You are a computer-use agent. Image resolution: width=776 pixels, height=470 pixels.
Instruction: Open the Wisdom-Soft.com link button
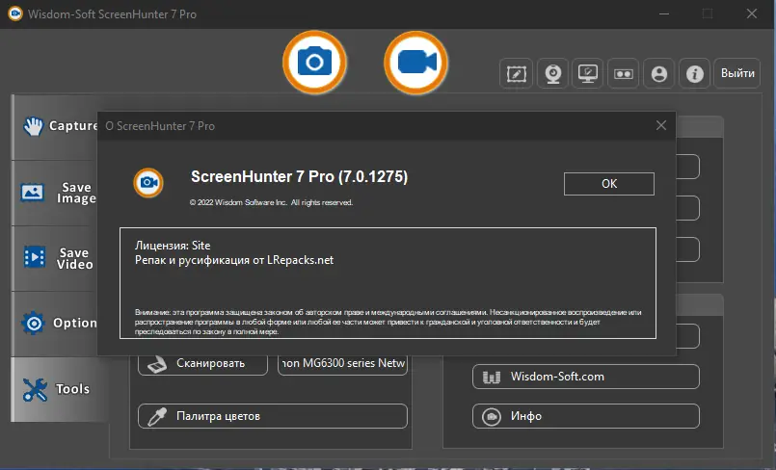586,377
